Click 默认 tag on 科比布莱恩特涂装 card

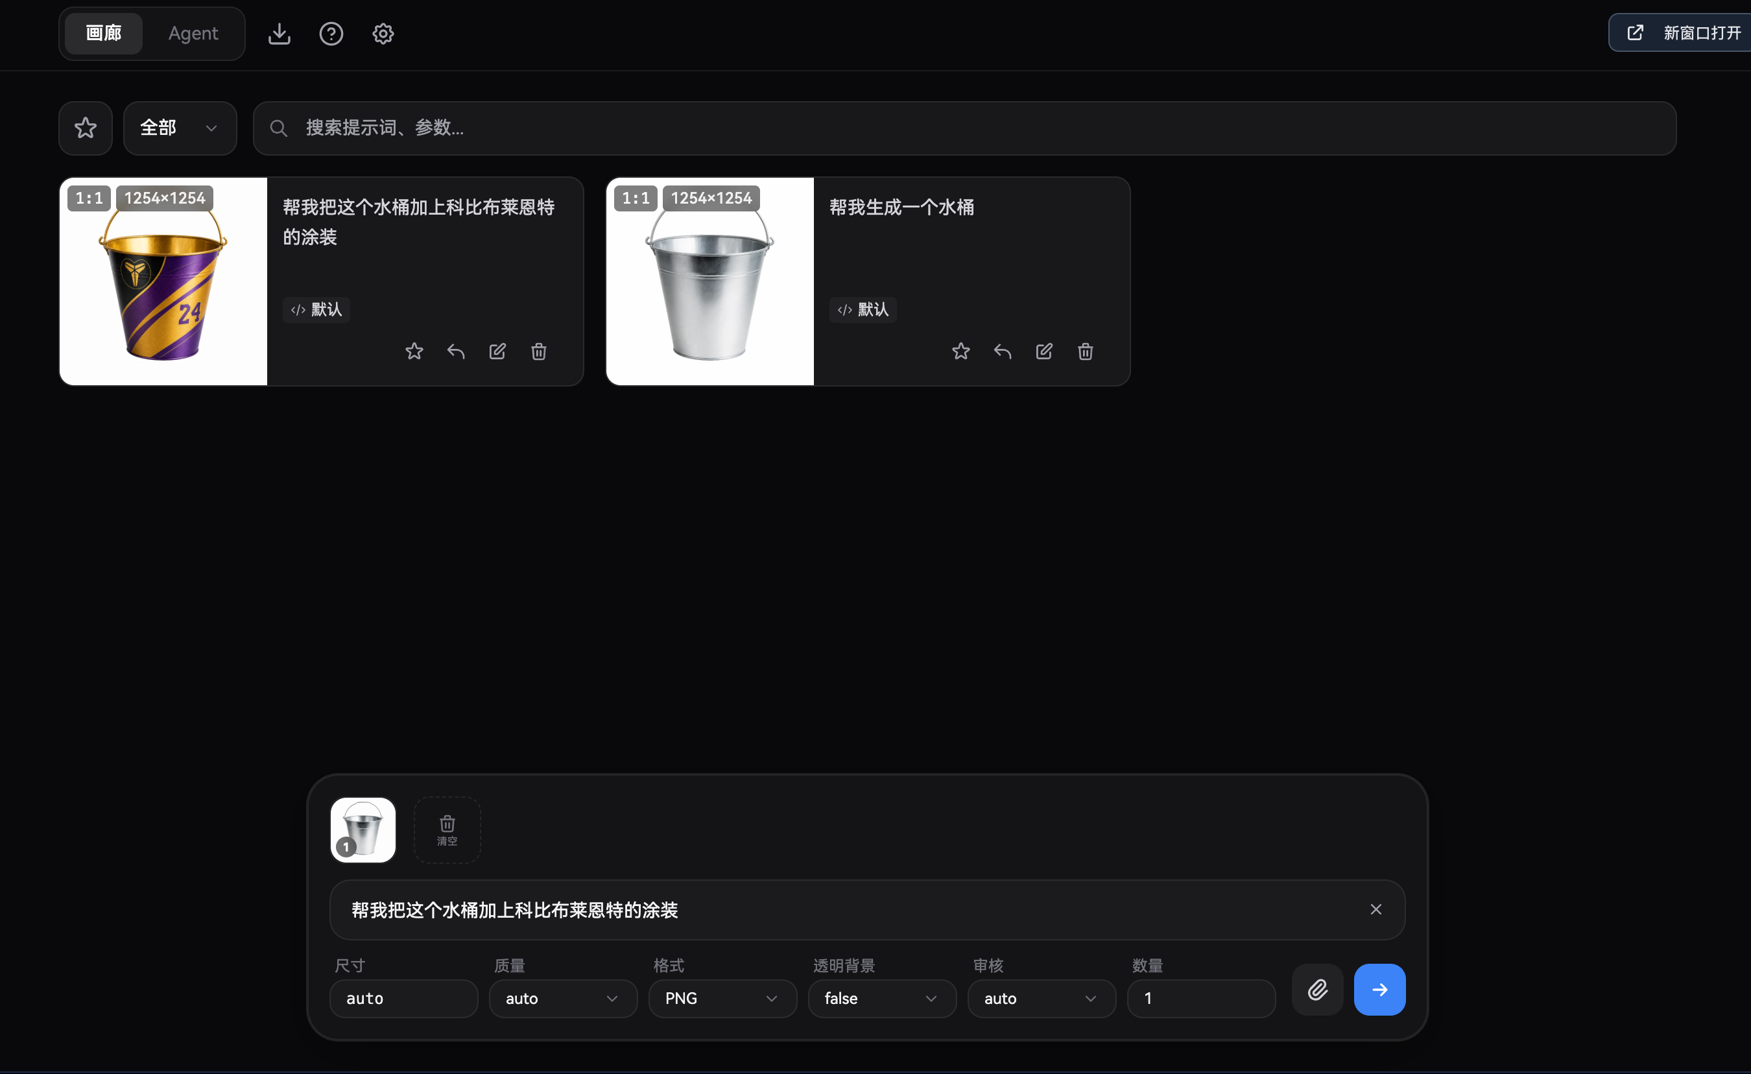coord(316,310)
